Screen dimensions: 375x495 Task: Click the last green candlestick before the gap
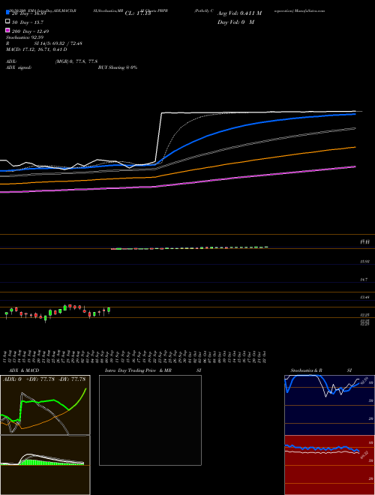109,310
